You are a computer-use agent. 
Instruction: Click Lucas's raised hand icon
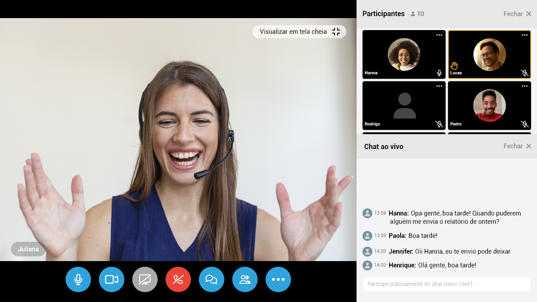point(454,66)
